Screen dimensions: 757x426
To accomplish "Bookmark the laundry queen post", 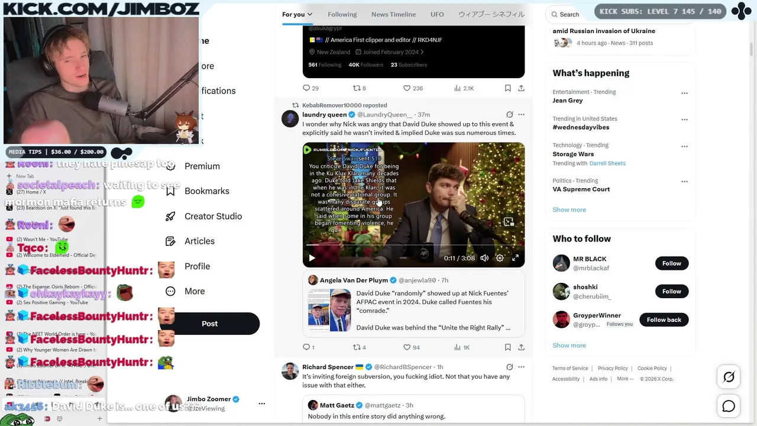I will pos(507,347).
